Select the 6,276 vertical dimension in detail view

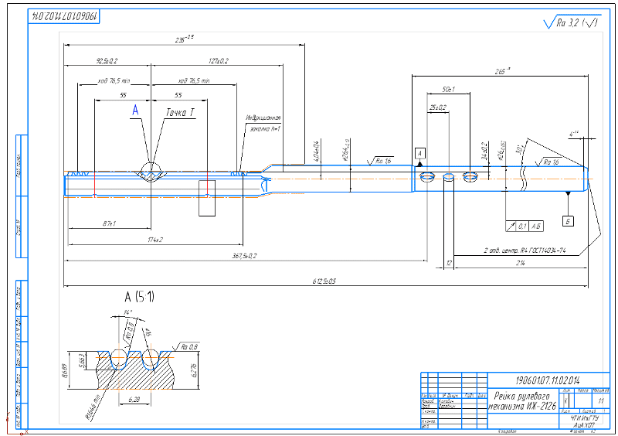[x=194, y=370]
